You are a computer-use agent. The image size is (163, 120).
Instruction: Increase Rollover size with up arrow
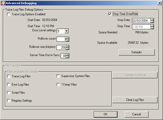(x=68, y=46)
